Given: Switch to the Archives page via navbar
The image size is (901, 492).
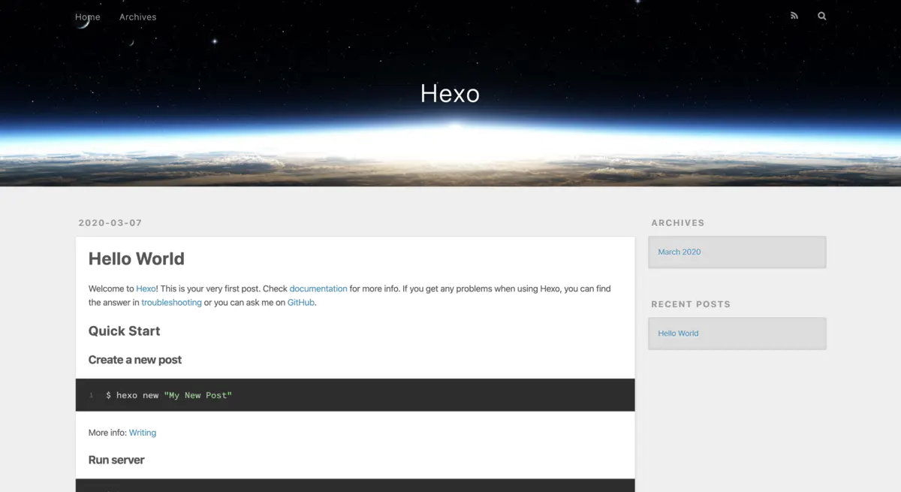Looking at the screenshot, I should [x=137, y=17].
